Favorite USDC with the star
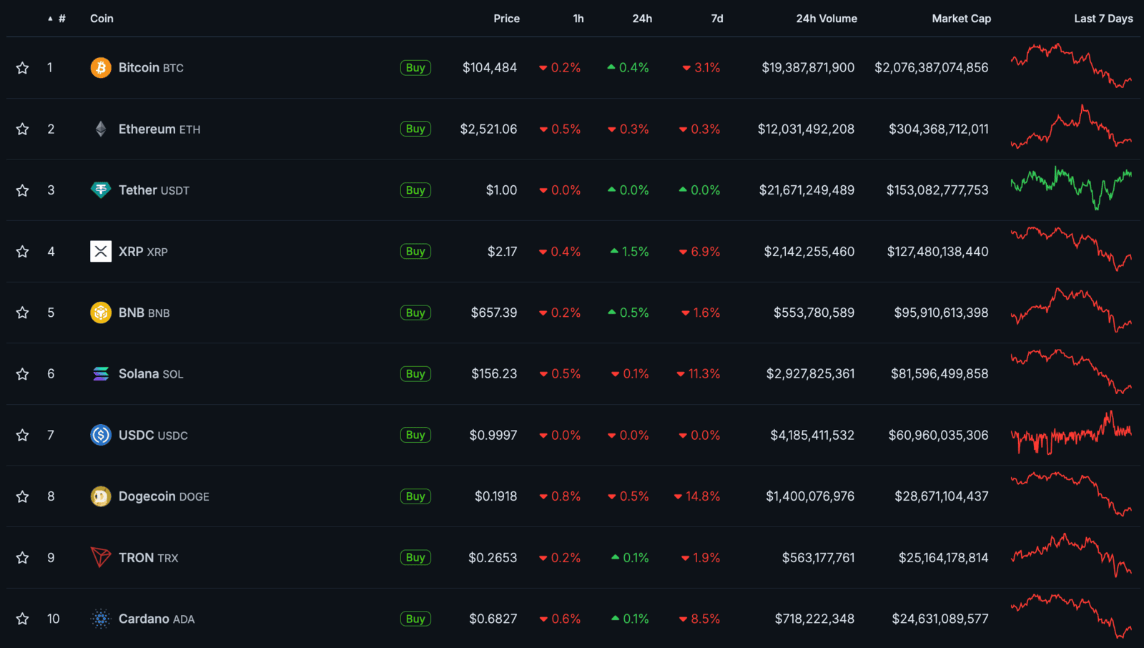The image size is (1144, 648). tap(22, 435)
